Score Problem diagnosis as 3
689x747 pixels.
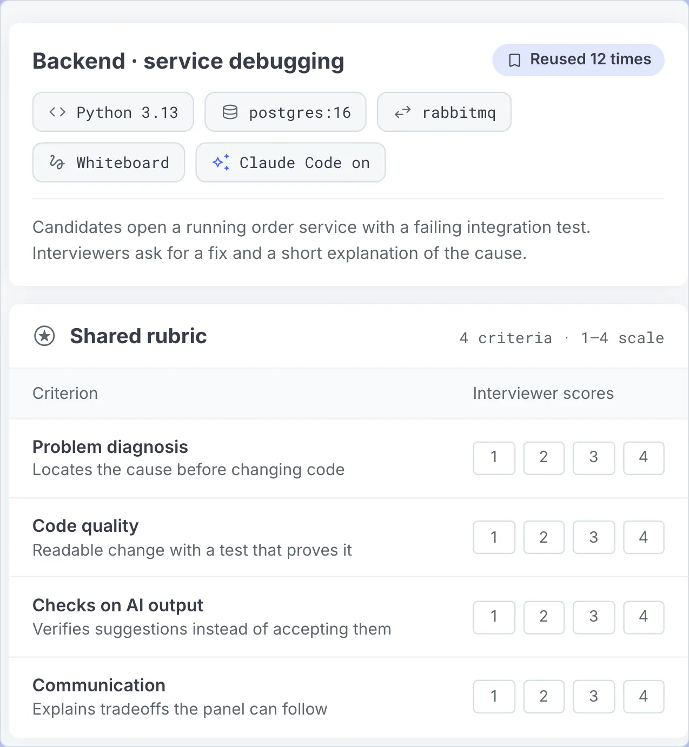pos(594,458)
